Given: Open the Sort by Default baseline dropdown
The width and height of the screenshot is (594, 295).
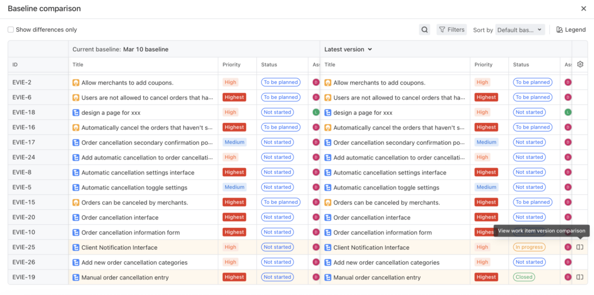Looking at the screenshot, I should click(x=520, y=30).
